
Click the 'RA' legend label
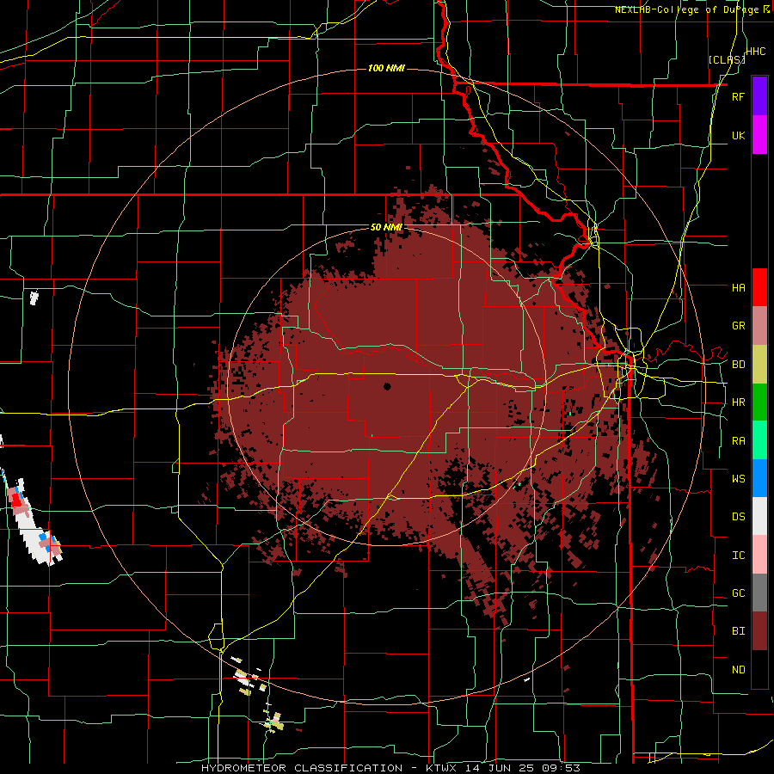pos(738,441)
